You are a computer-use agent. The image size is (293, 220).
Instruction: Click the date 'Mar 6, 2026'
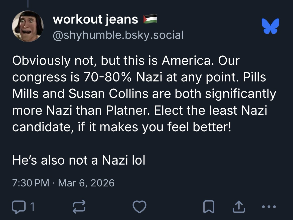pos(86,183)
